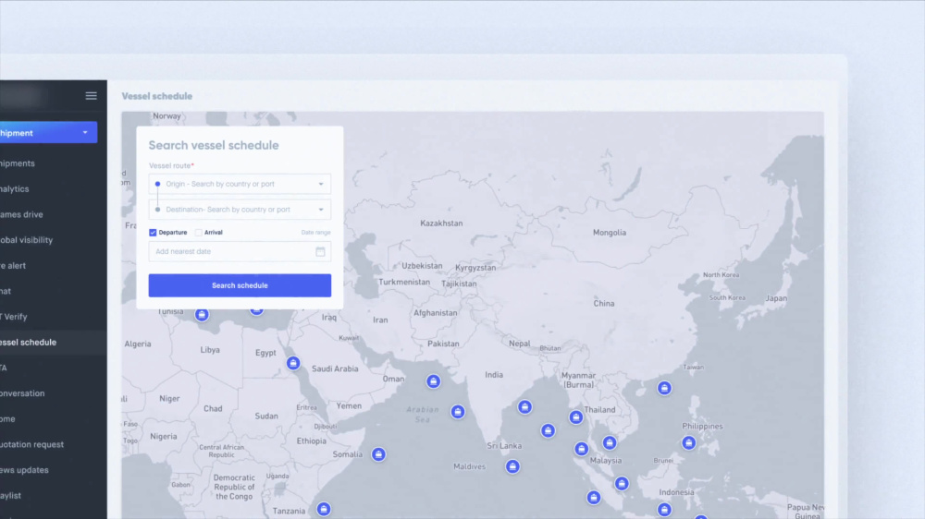Image resolution: width=925 pixels, height=519 pixels.
Task: Open Conversation in sidebar
Action: click(22, 392)
